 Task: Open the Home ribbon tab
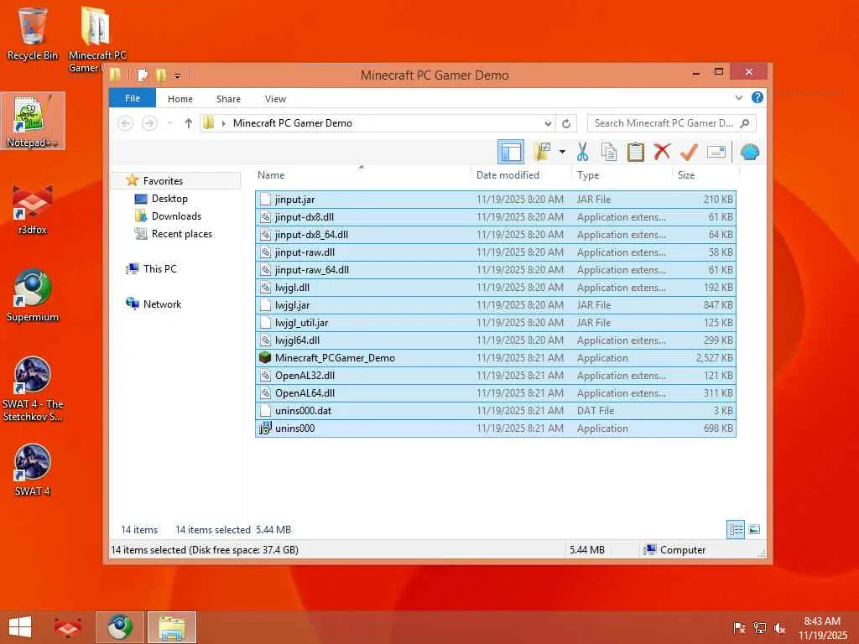[x=180, y=99]
